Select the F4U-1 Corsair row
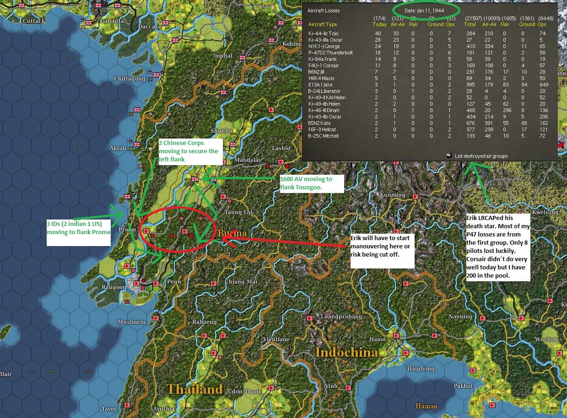567x418 pixels. 428,65
